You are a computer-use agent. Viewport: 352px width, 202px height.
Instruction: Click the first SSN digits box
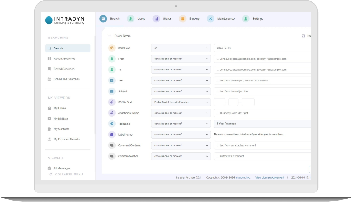219,102
